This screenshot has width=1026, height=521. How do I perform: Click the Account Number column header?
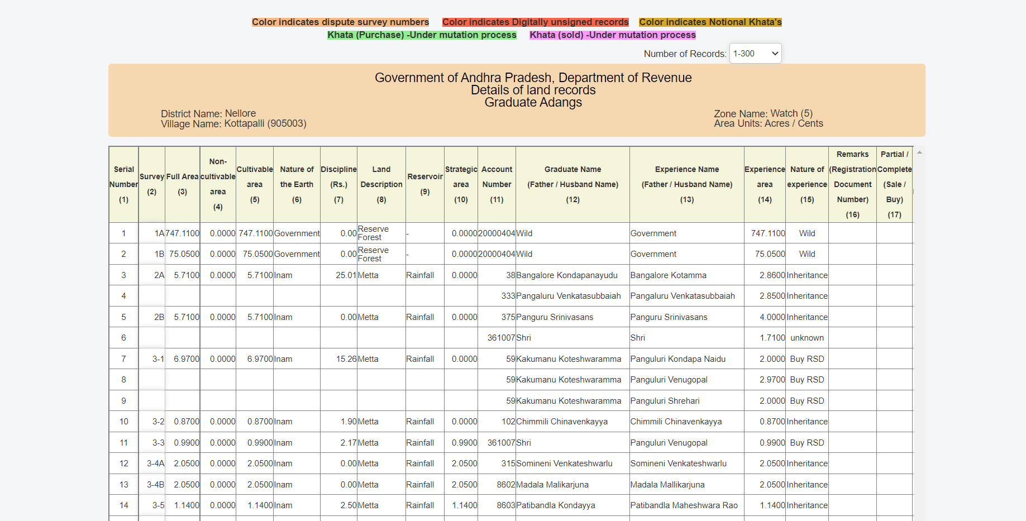click(x=496, y=184)
